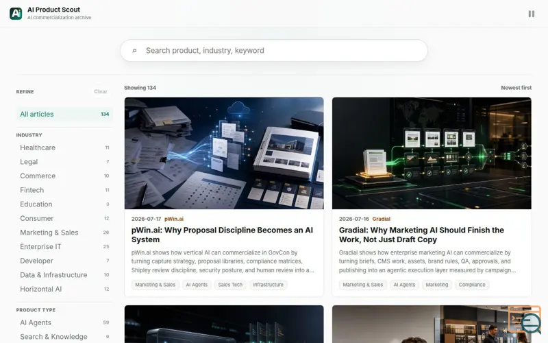This screenshot has width=548, height=343.
Task: Click AI Agents tag on Gradial card
Action: click(x=404, y=285)
